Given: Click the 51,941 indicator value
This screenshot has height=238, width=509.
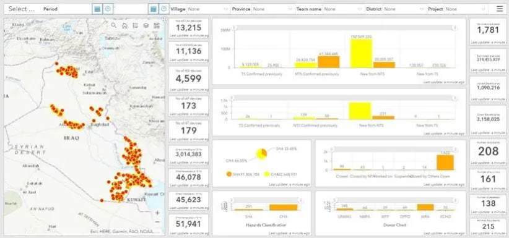Looking at the screenshot, I should (189, 224).
